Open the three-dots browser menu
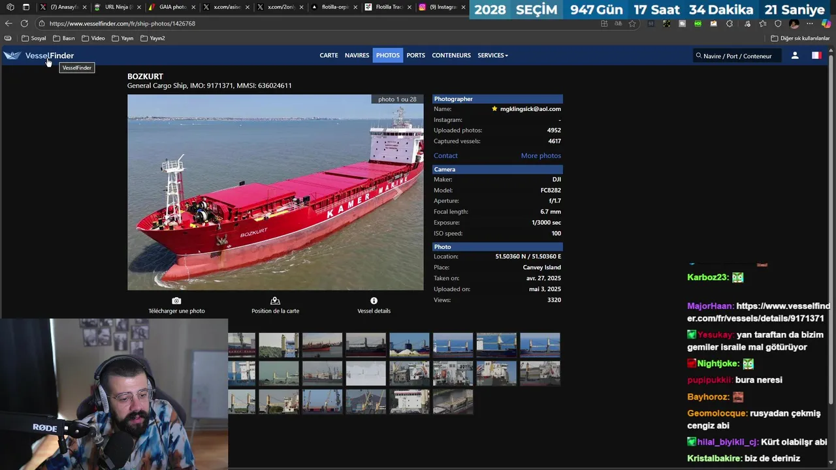Screen dimensions: 836x470 pyautogui.click(x=811, y=23)
